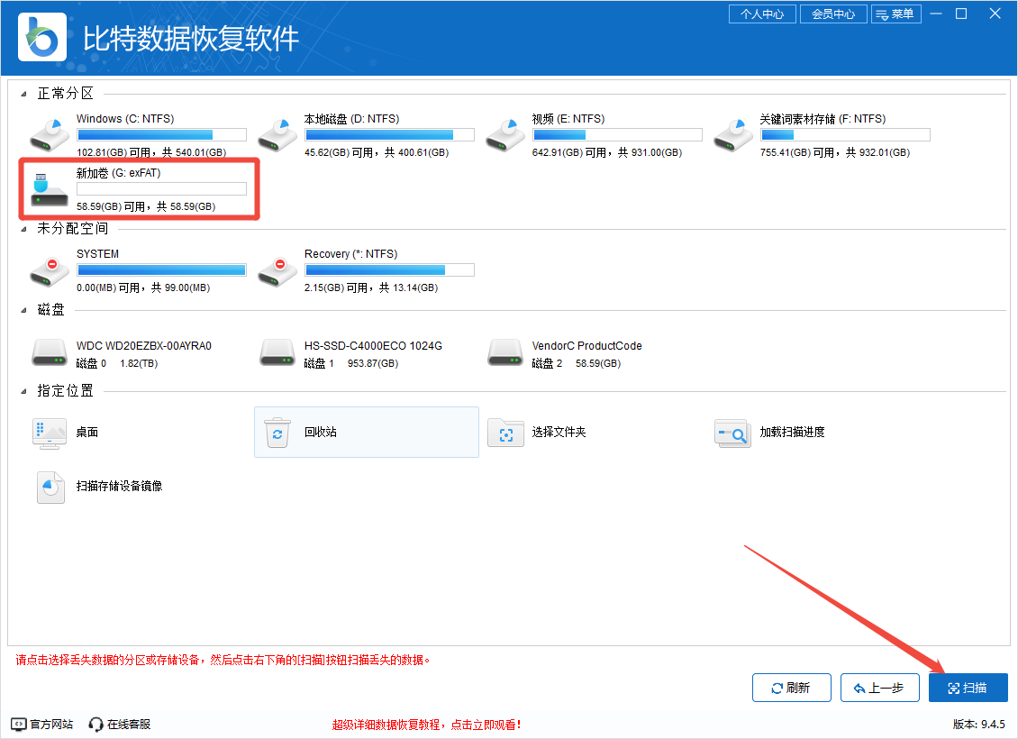Click the Windows (C: NTFS) drive icon

[50, 133]
